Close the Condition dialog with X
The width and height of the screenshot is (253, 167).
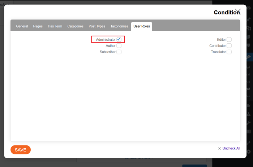point(237,11)
